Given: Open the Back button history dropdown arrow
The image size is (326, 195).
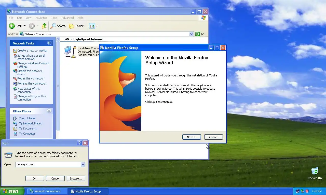Looking at the screenshot, I should (25, 26).
